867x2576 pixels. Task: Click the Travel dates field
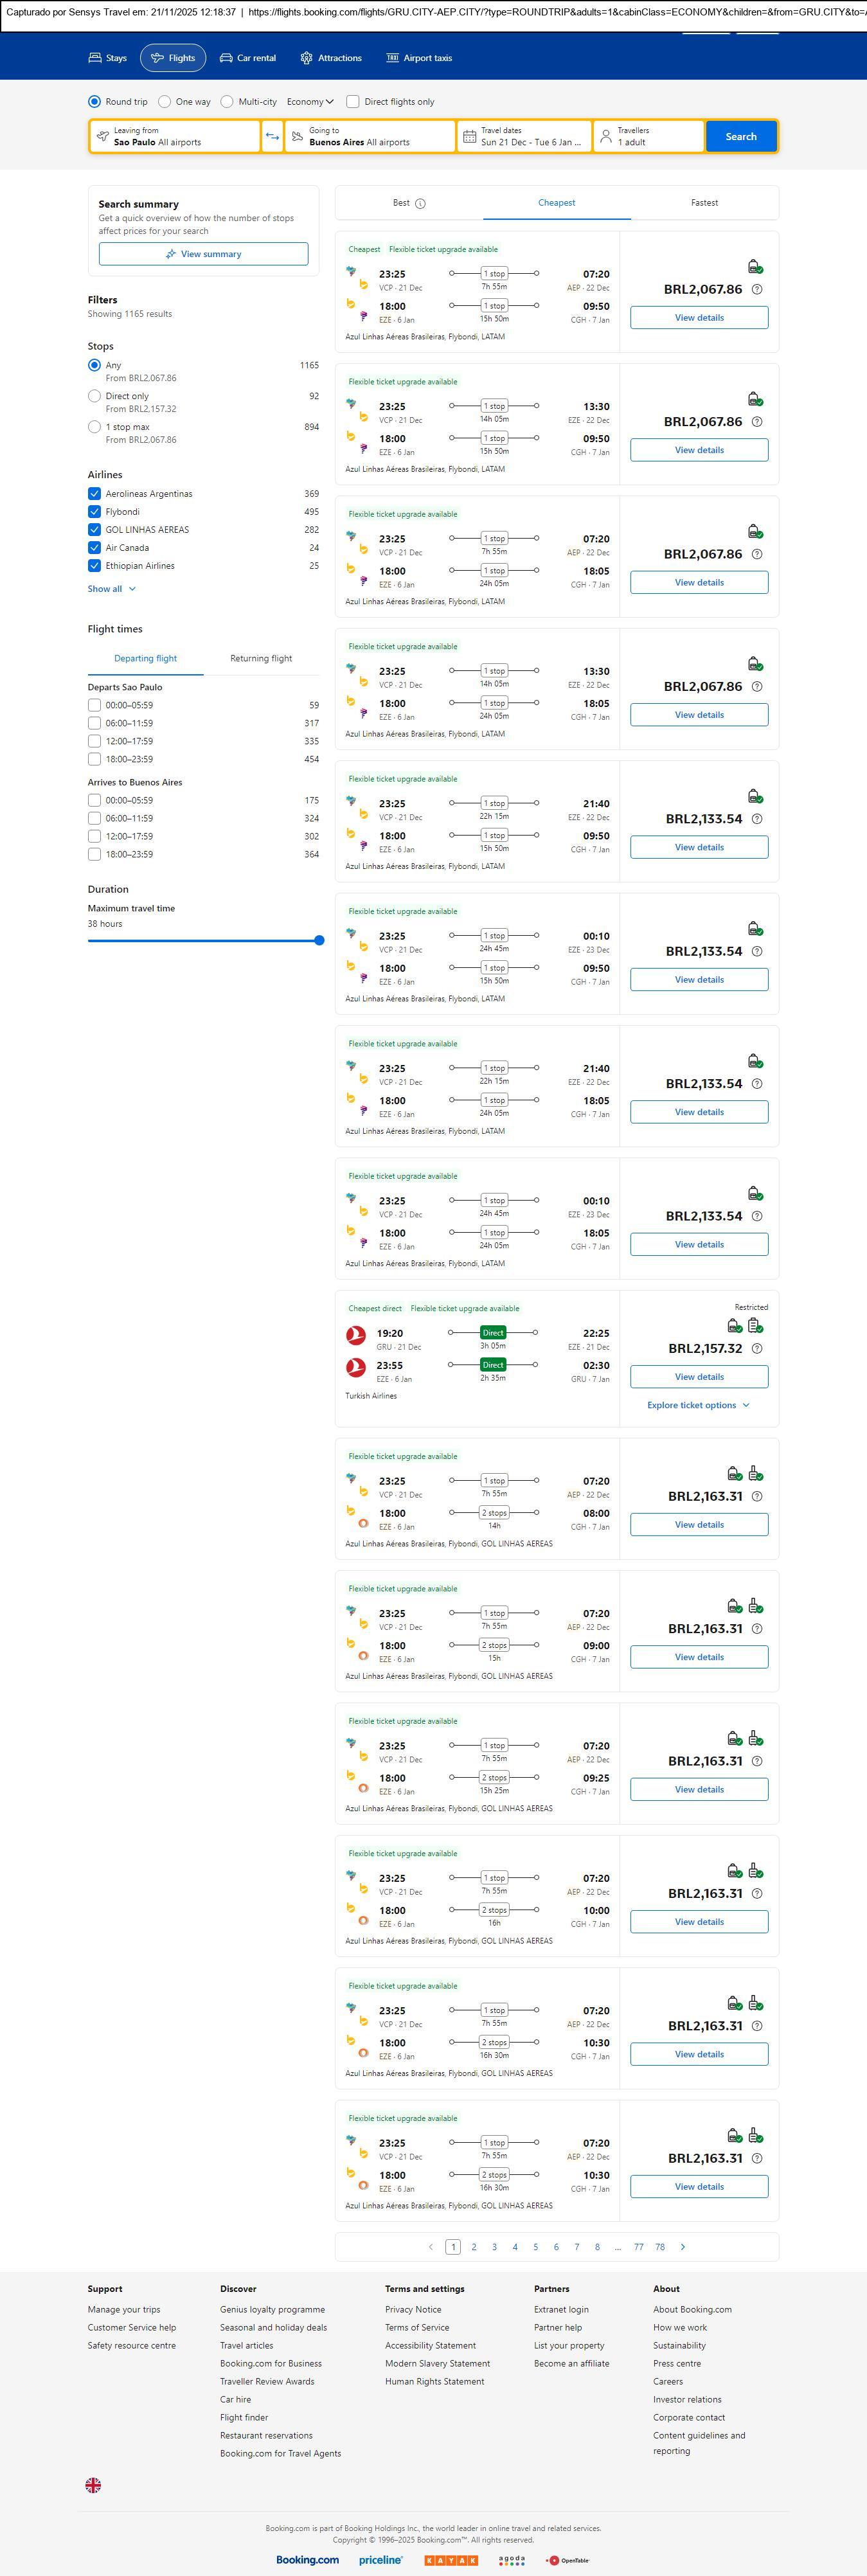coord(524,136)
